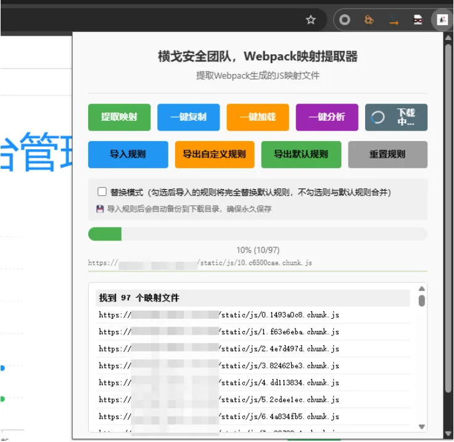
Task: Select the 2.4e7d497d.chunk.js entry
Action: 253,348
